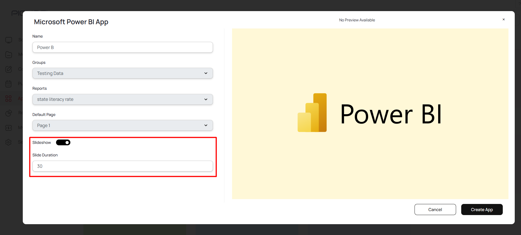The width and height of the screenshot is (521, 235).
Task: Click the media folder icon in sidebar
Action: coord(9,54)
